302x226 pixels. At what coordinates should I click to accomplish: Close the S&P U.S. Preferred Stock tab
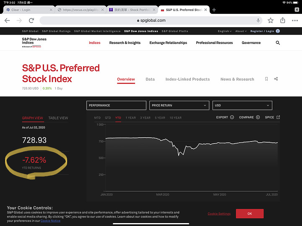tap(206, 10)
